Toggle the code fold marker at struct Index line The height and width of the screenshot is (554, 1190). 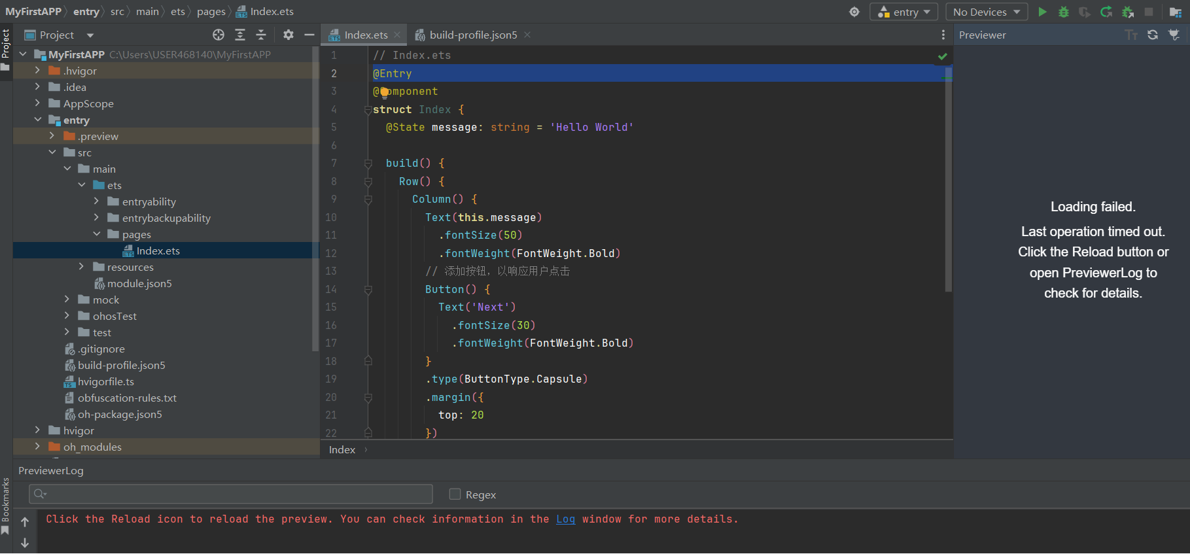click(x=368, y=110)
